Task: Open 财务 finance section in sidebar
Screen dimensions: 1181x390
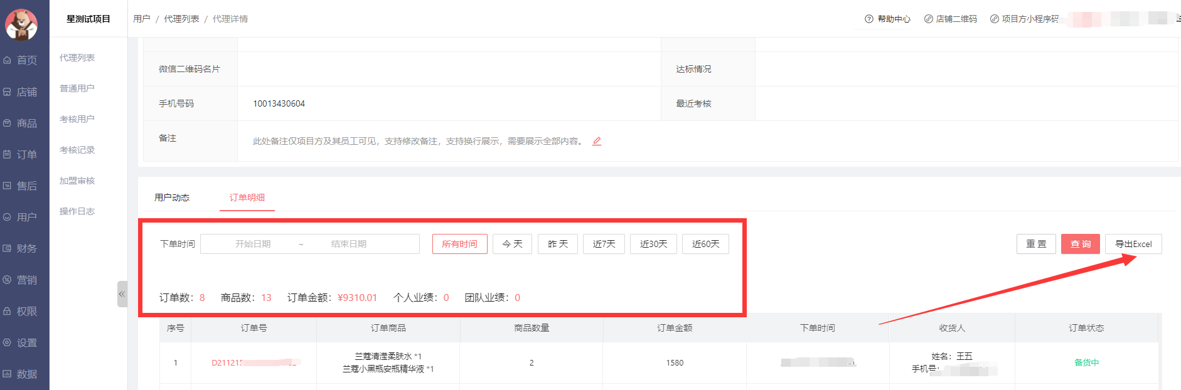Action: coord(25,249)
